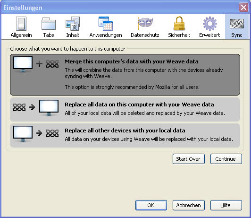Pick Replace all other devices with local data
Image resolution: width=251 pixels, height=218 pixels.
(x=125, y=135)
